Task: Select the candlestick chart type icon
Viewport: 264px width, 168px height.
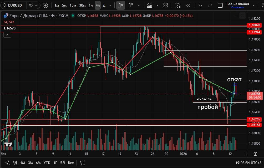Action: 121,5
